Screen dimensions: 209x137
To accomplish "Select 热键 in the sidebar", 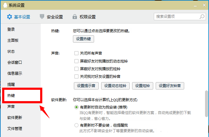I will [11, 95].
